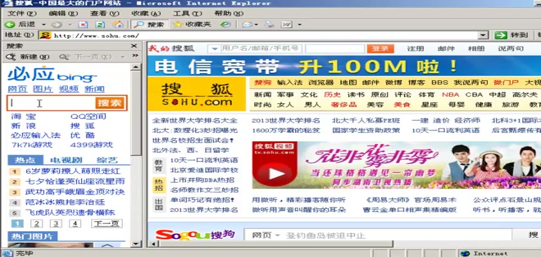This screenshot has height=257, width=541.
Task: Click the grayed Forward arrow icon
Action: tap(57, 25)
